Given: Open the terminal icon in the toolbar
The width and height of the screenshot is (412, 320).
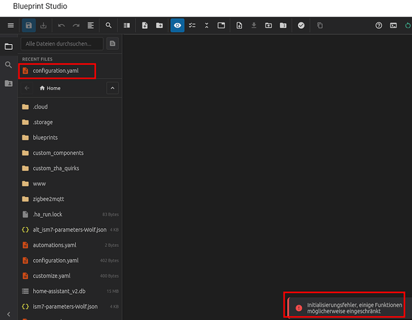Looking at the screenshot, I should click(x=393, y=26).
